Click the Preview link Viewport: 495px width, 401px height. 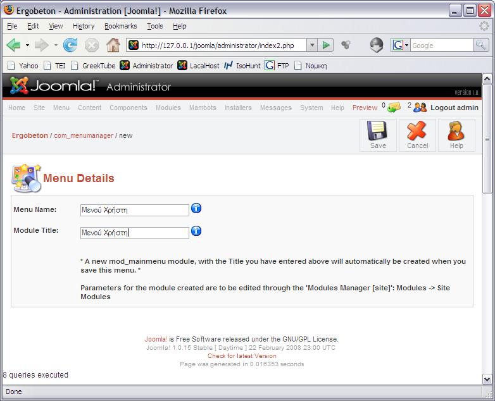point(365,108)
